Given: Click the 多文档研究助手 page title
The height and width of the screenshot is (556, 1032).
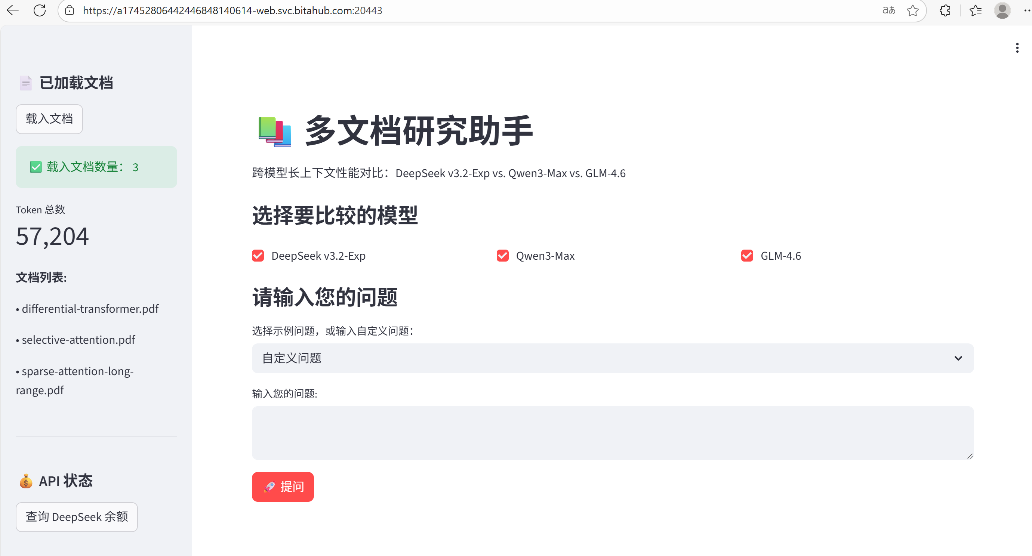Looking at the screenshot, I should tap(419, 130).
